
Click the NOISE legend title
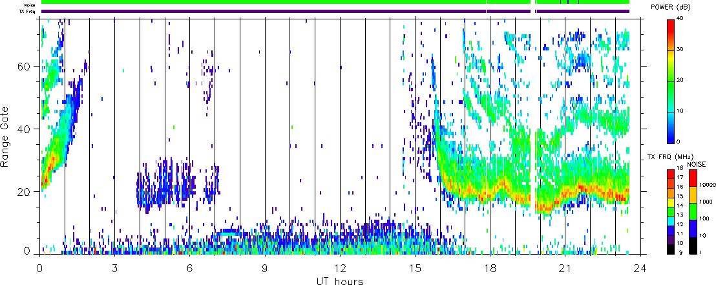point(697,164)
